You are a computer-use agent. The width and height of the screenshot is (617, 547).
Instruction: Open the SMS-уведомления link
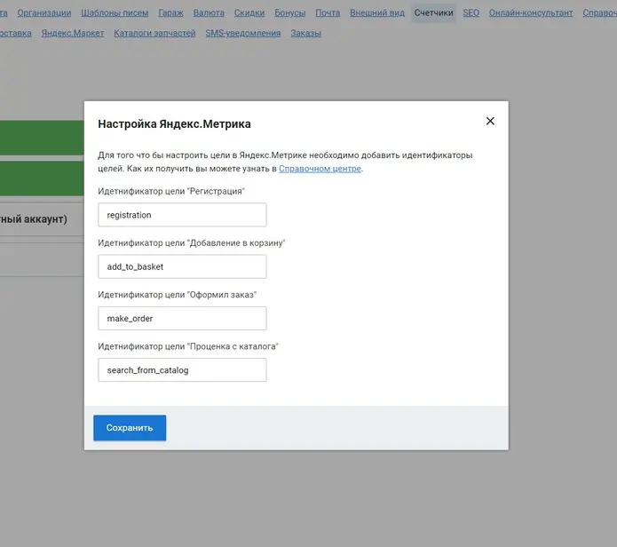[243, 34]
